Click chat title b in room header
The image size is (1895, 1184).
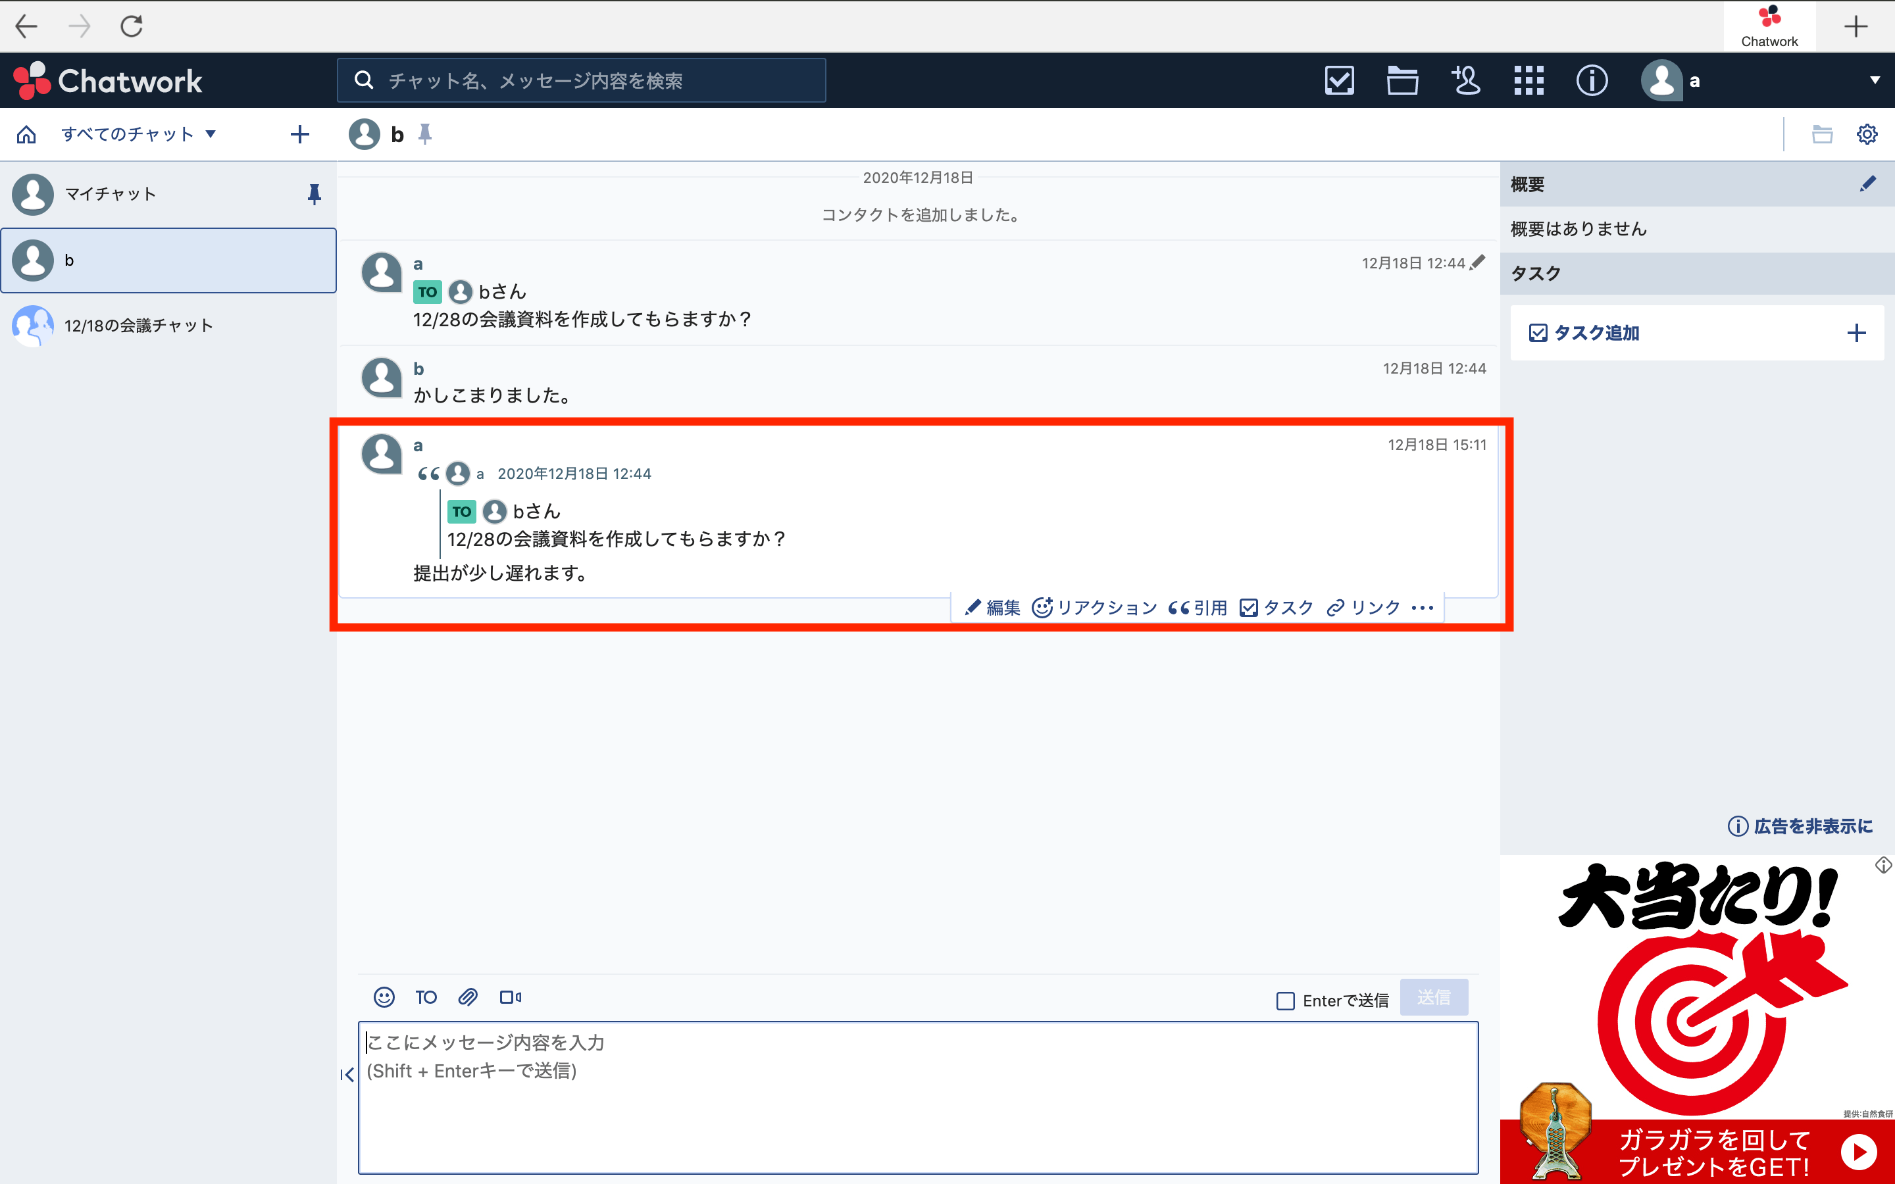coord(397,135)
